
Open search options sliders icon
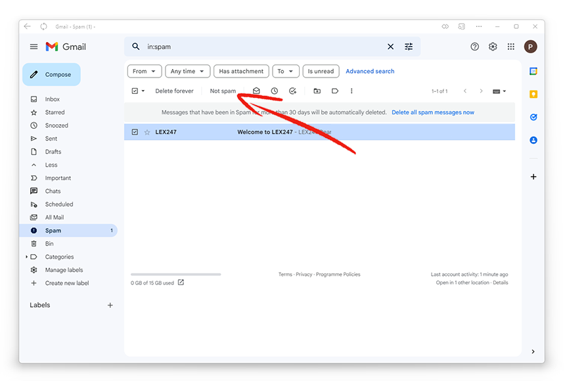click(409, 47)
